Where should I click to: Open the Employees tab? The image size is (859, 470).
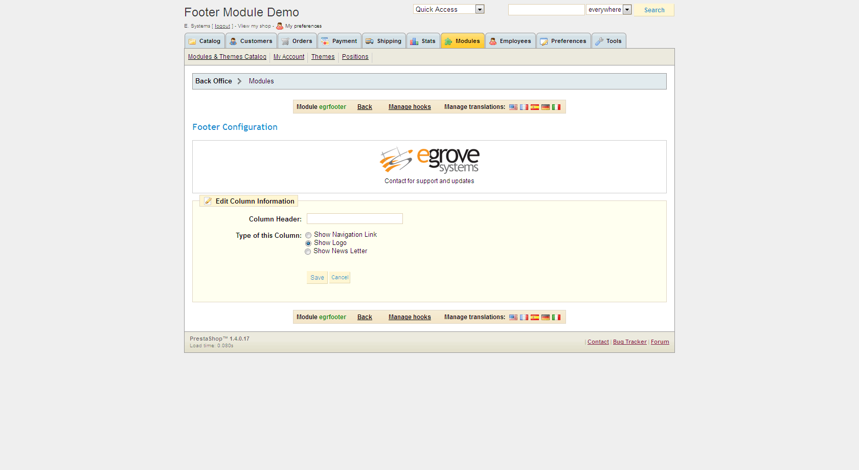point(510,41)
